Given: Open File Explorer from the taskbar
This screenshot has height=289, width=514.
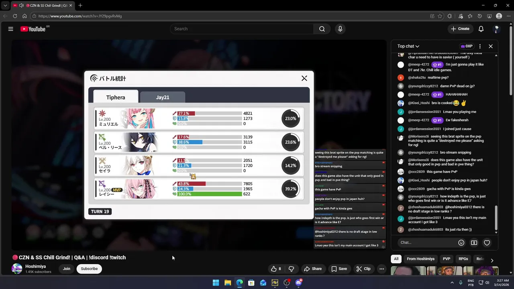Looking at the screenshot, I should click(x=228, y=283).
